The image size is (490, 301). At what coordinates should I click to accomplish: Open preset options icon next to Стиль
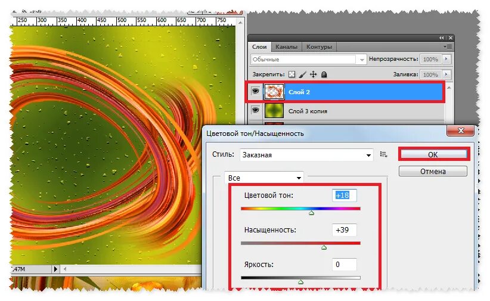(383, 154)
